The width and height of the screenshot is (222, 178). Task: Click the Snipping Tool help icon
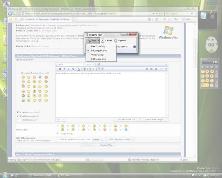click(135, 47)
